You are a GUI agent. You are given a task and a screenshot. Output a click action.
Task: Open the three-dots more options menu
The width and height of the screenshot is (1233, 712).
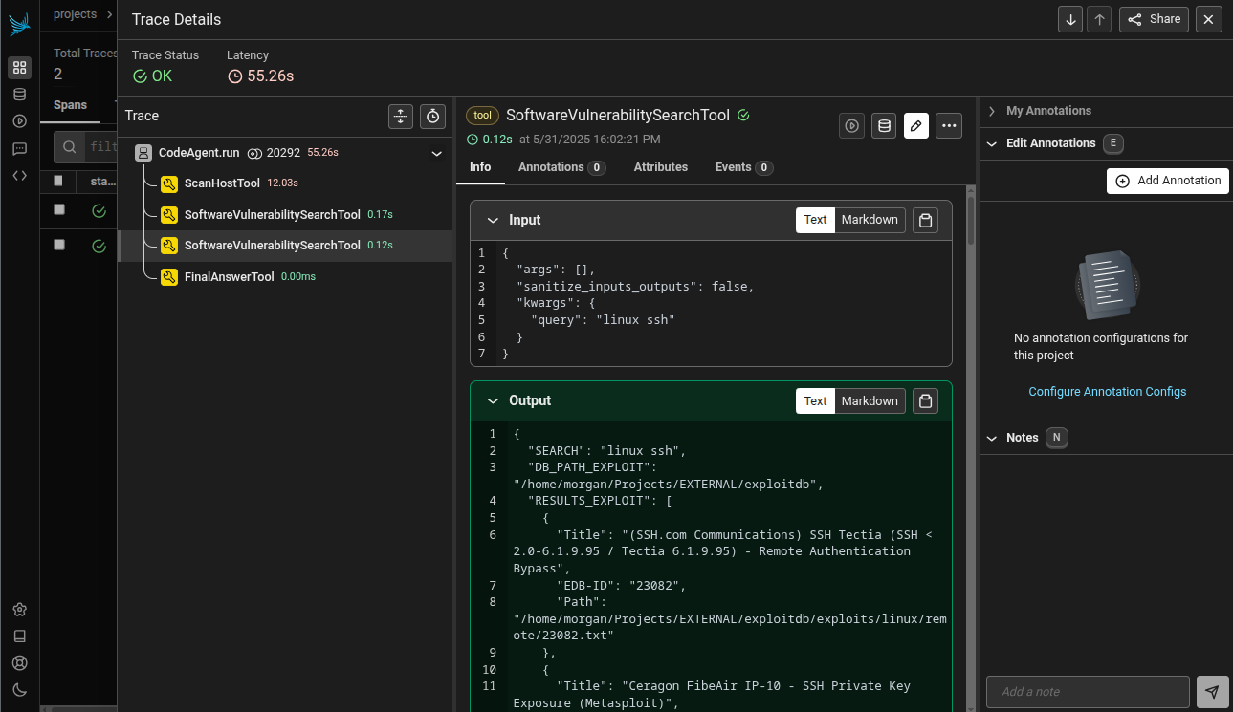point(948,125)
